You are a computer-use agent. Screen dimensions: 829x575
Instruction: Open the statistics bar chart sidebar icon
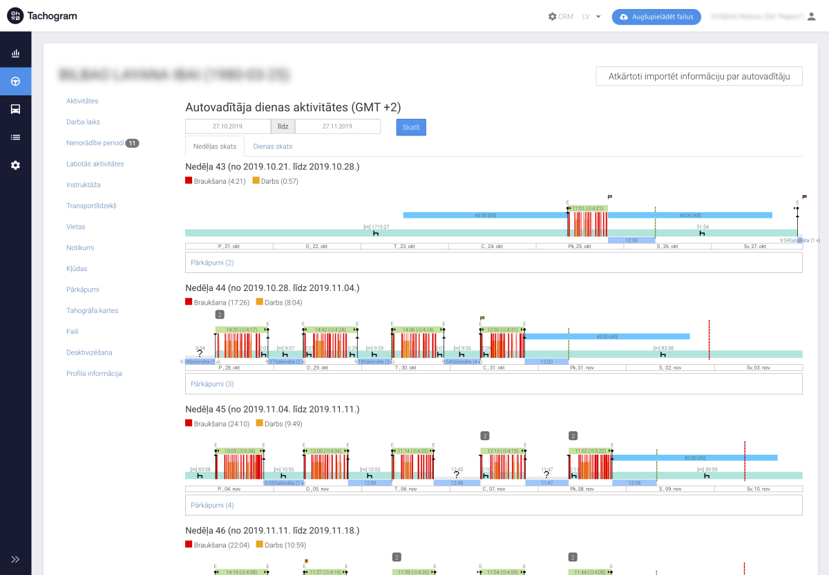(x=15, y=53)
